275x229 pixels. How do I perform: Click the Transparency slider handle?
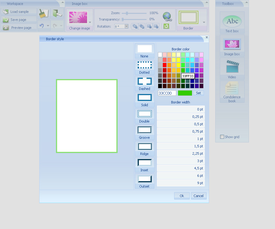pyautogui.click(x=123, y=19)
